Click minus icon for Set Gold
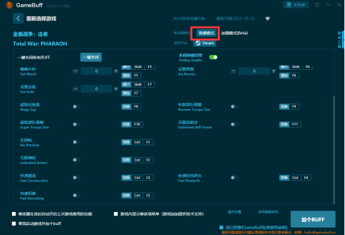The image size is (345, 235). tap(75, 89)
